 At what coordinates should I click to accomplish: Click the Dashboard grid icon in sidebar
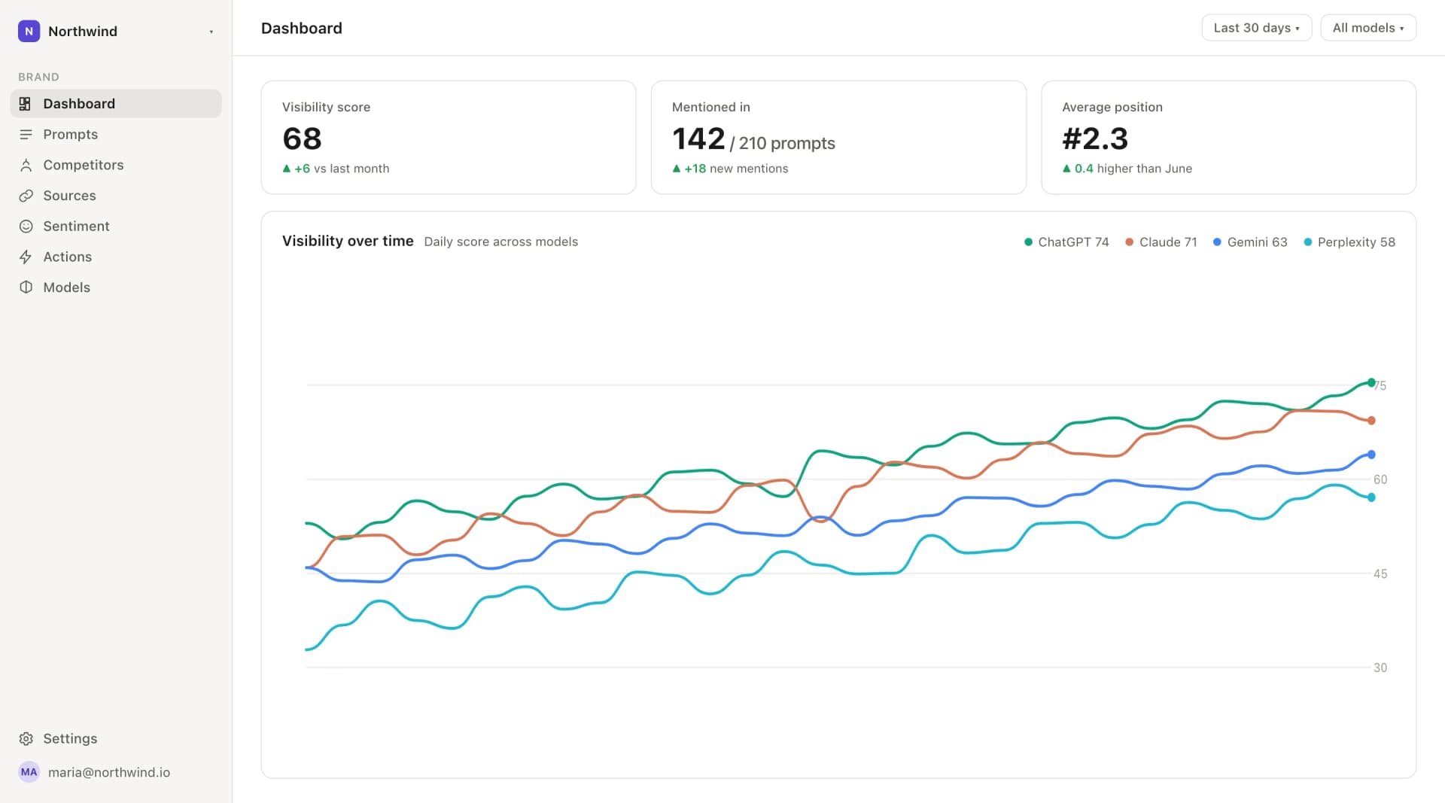(26, 104)
